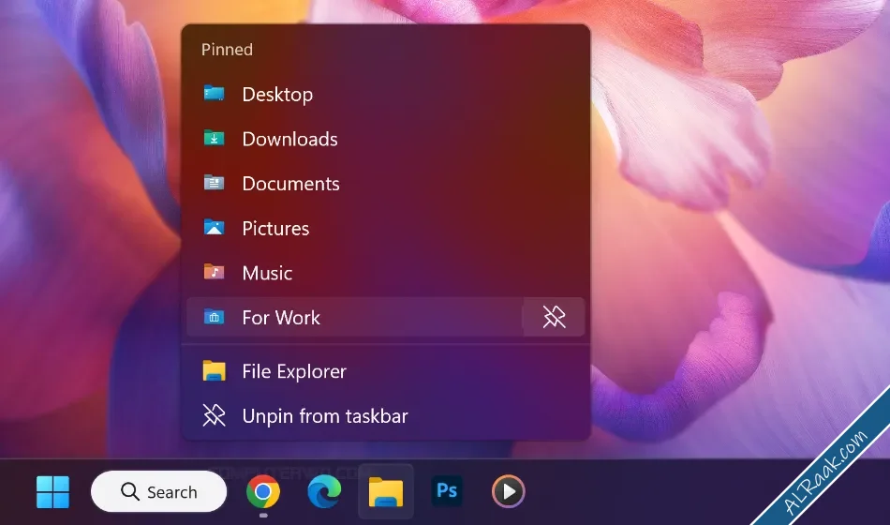Click the For Work briefcase folder icon

214,317
